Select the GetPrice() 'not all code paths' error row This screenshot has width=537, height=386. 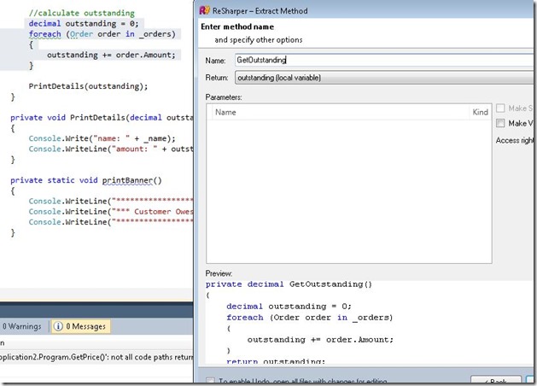click(x=96, y=357)
